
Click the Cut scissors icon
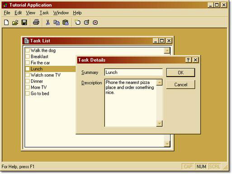[x=47, y=22]
